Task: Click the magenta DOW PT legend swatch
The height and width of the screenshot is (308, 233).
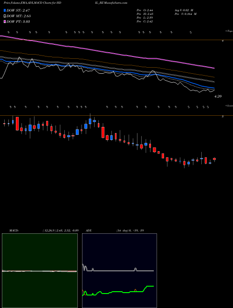Action: [x=5, y=21]
